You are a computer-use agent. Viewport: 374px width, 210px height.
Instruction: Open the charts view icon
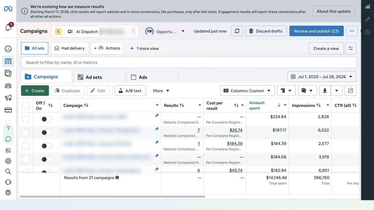tap(351, 91)
